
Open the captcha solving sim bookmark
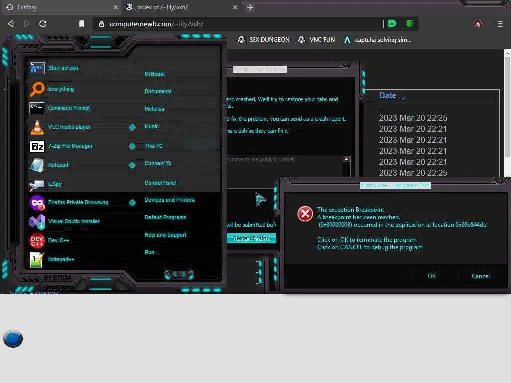[x=377, y=40]
